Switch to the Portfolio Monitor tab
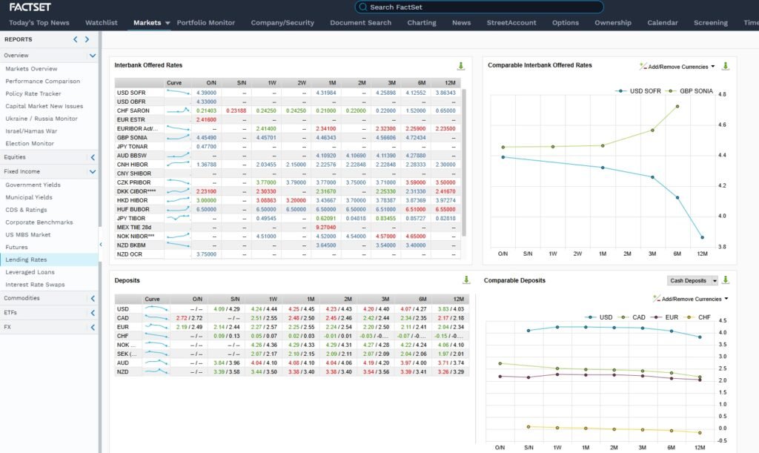 (205, 23)
